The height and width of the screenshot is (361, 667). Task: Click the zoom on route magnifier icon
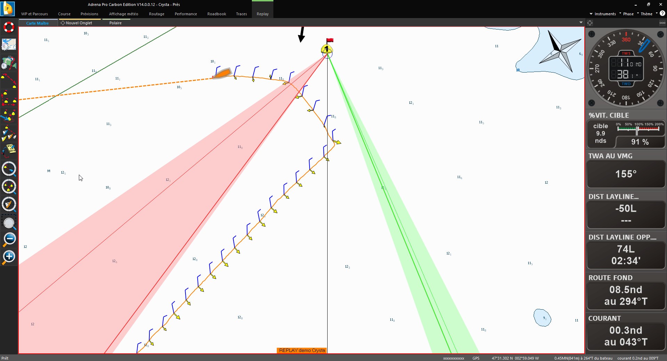[9, 169]
